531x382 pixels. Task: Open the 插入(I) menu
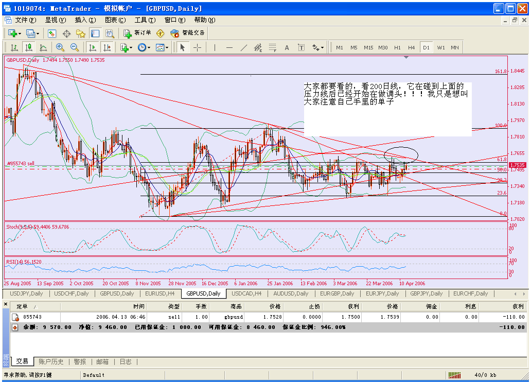[x=85, y=20]
